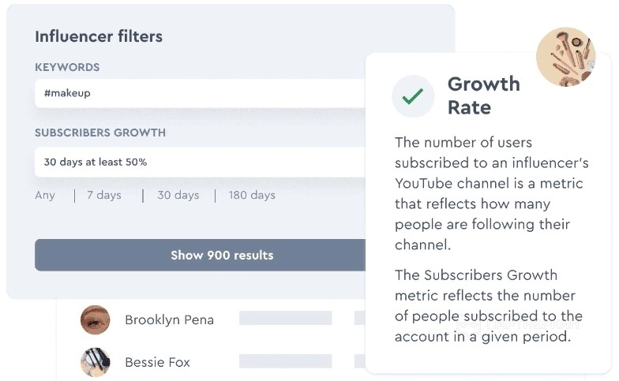619x381 pixels.
Task: Open Bessie Fox's influencer name
Action: coord(157,362)
